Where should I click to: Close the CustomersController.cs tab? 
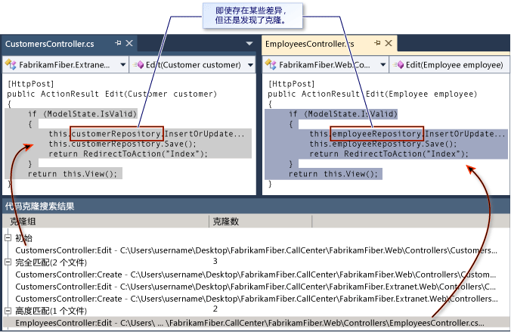[129, 43]
